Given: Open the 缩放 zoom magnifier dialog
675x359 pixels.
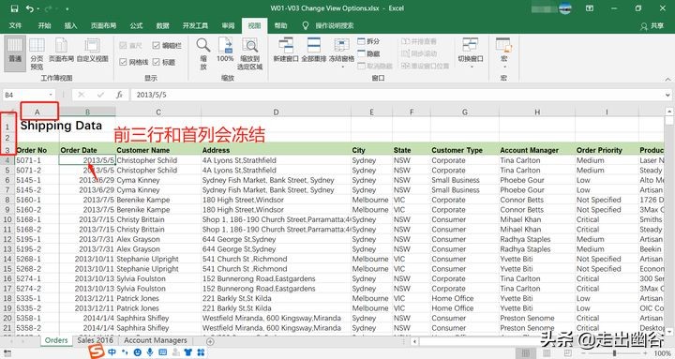Looking at the screenshot, I should (203, 53).
